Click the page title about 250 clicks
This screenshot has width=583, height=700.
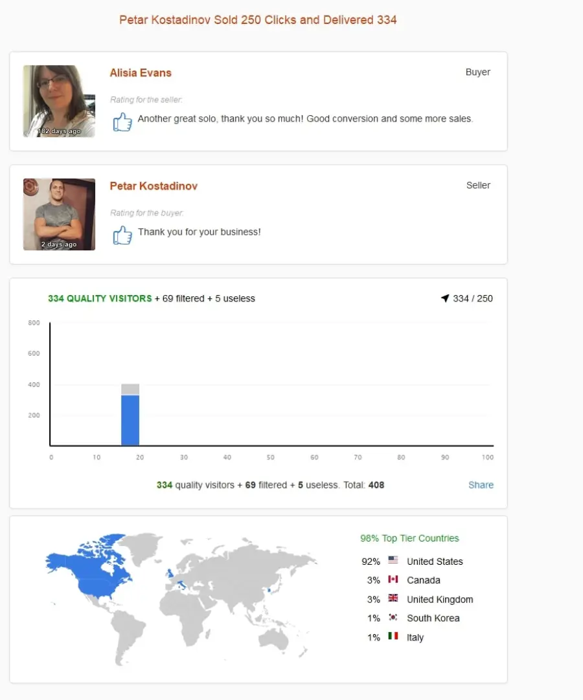pos(258,20)
